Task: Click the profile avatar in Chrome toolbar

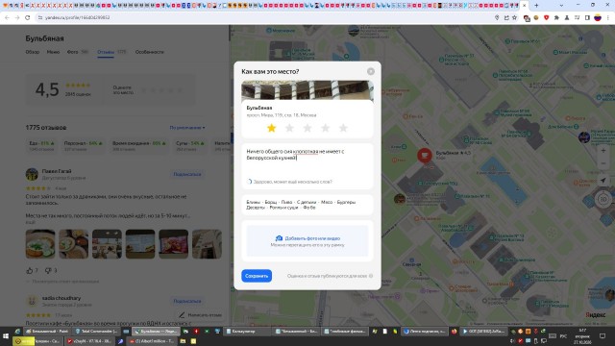Action: (598, 17)
